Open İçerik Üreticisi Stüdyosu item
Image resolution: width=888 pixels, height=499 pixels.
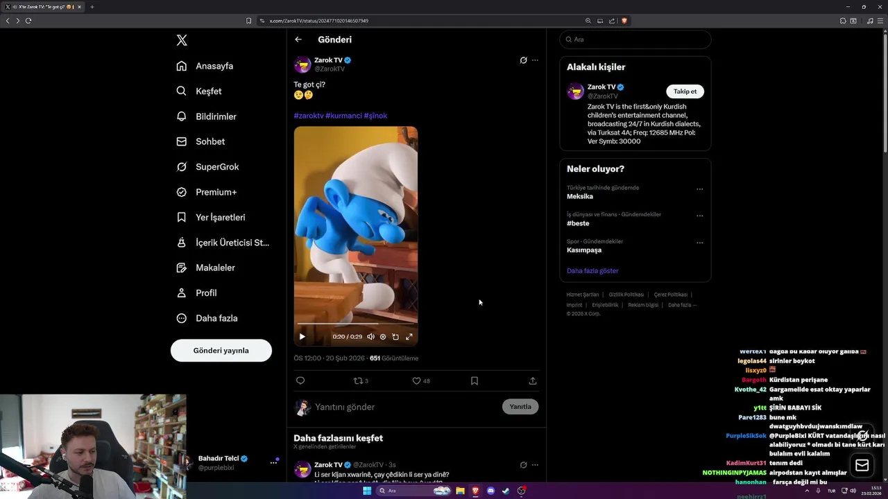point(223,243)
